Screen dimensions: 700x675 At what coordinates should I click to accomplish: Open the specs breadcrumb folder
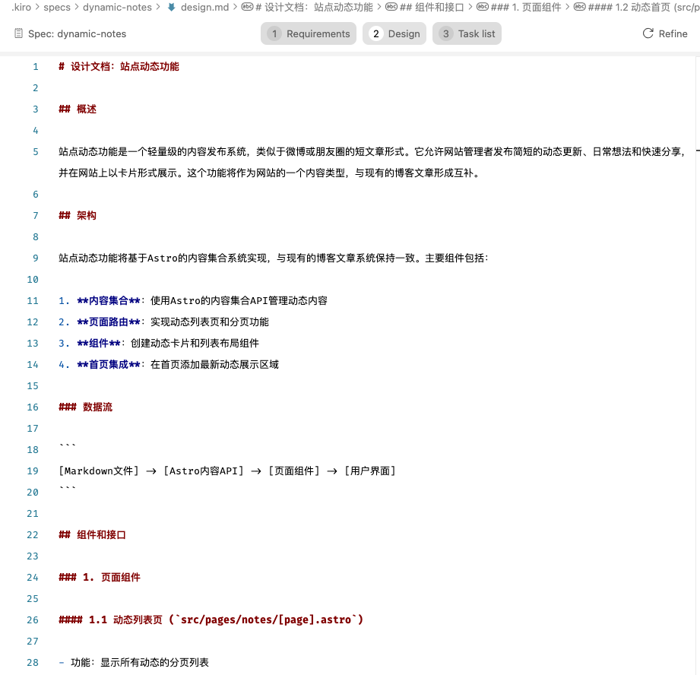coord(57,7)
